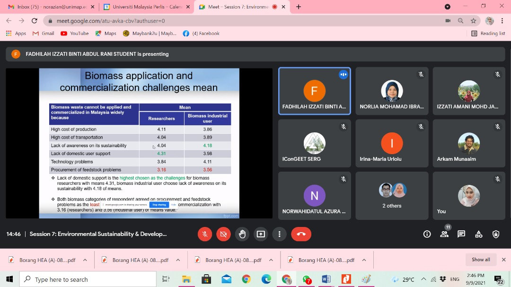Show hidden system tray icons

(x=423, y=279)
